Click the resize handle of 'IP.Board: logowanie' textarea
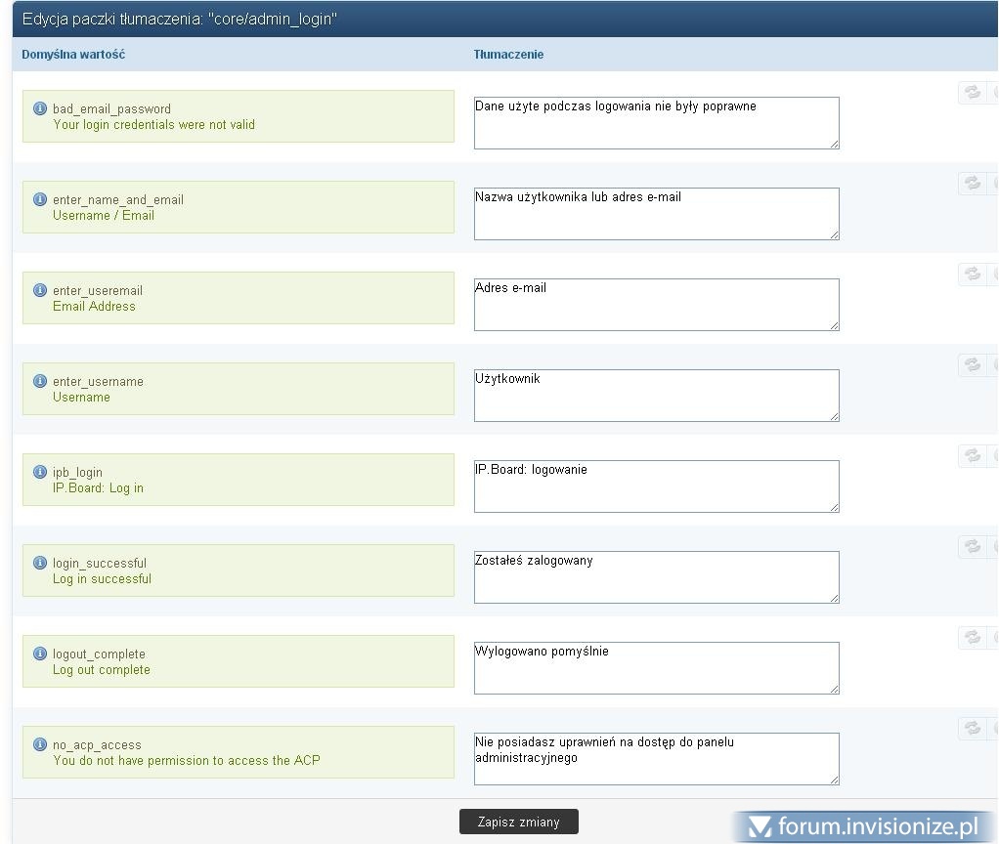Screen dimensions: 999x844 pyautogui.click(x=834, y=507)
